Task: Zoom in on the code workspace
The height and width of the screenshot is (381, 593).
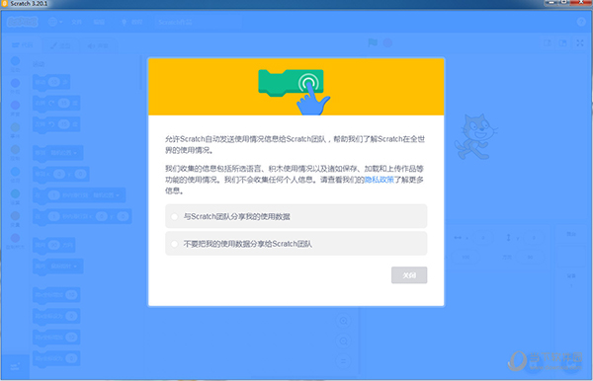Action: pos(343,321)
